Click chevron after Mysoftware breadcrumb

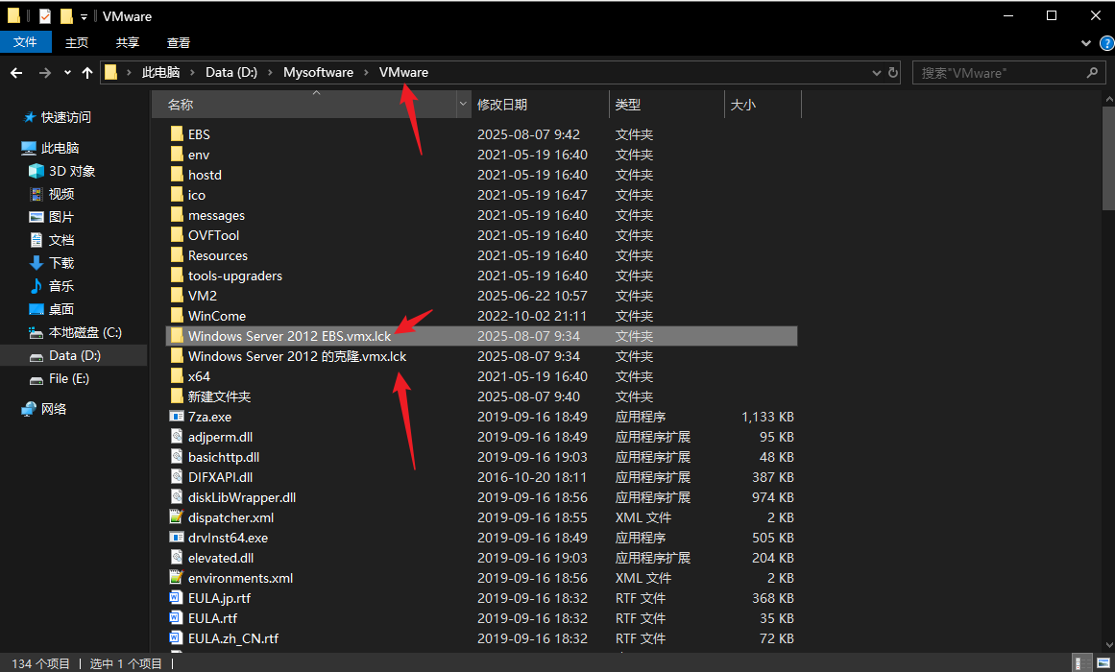(366, 73)
